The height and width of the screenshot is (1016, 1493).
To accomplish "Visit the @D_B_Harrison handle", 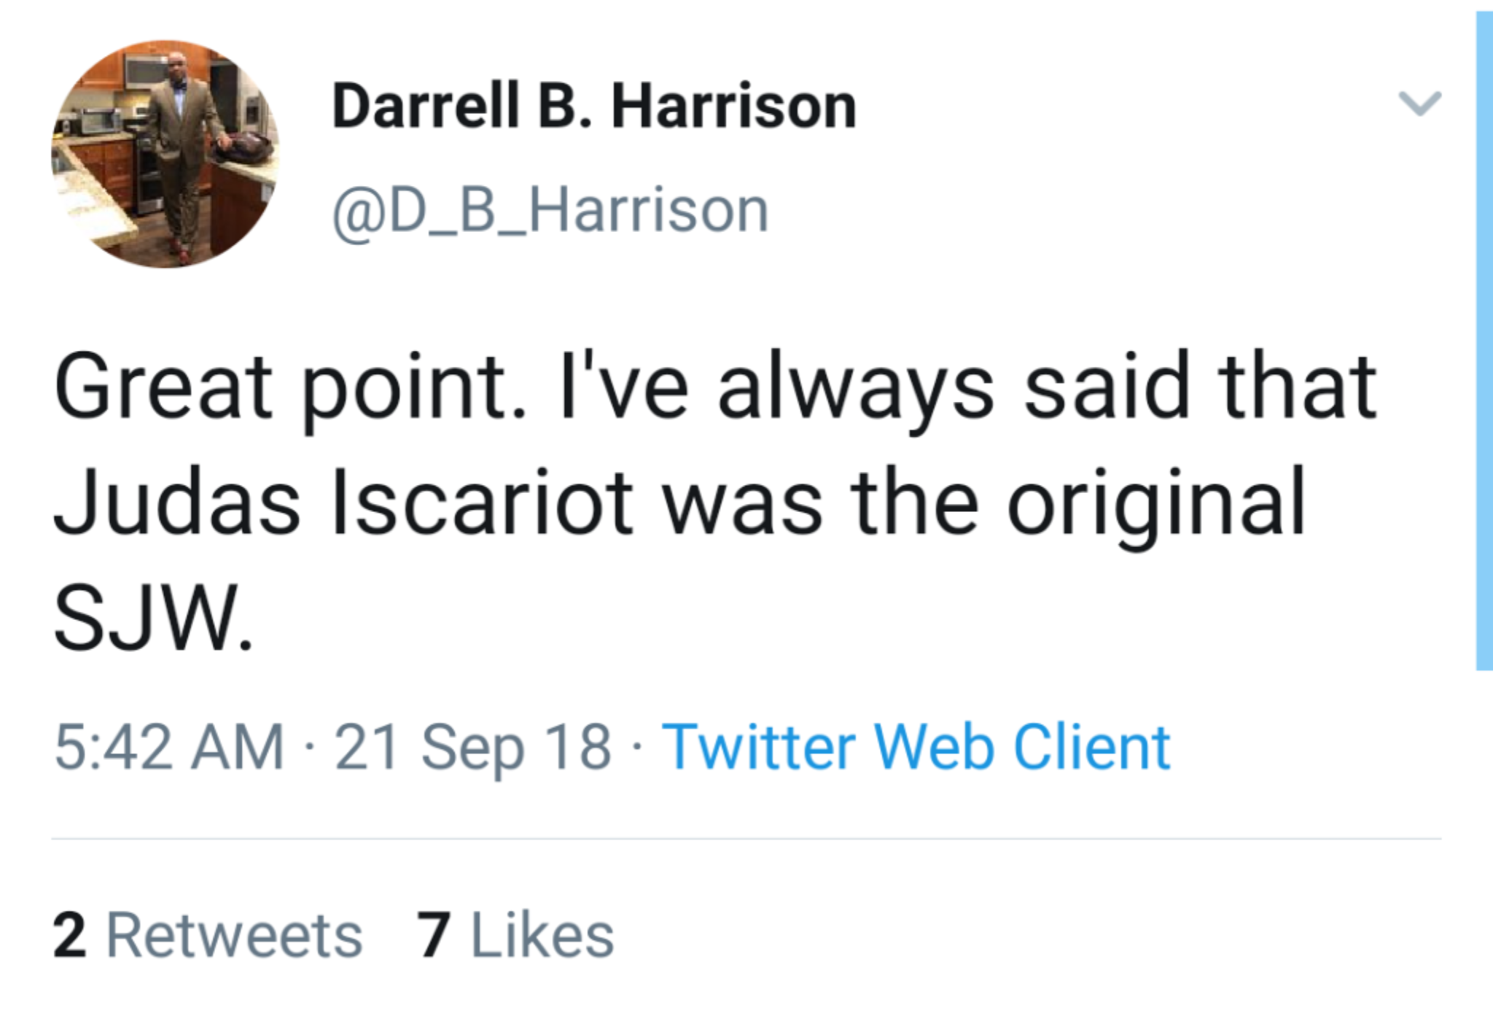I will click(550, 211).
